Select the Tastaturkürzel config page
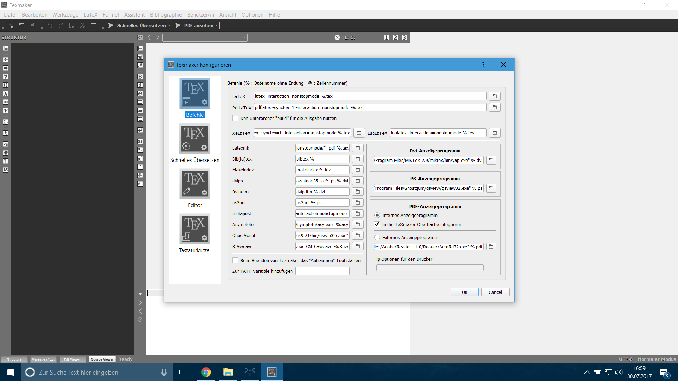678x381 pixels. tap(195, 234)
